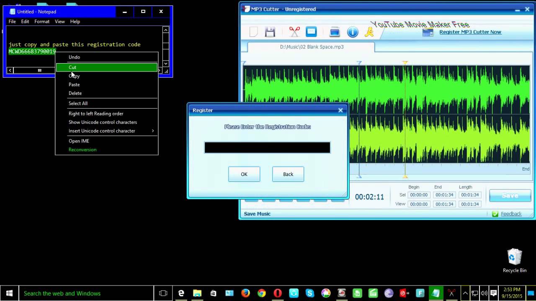536x301 pixels.
Task: Choose Show Unicode control characters
Action: 107,122
